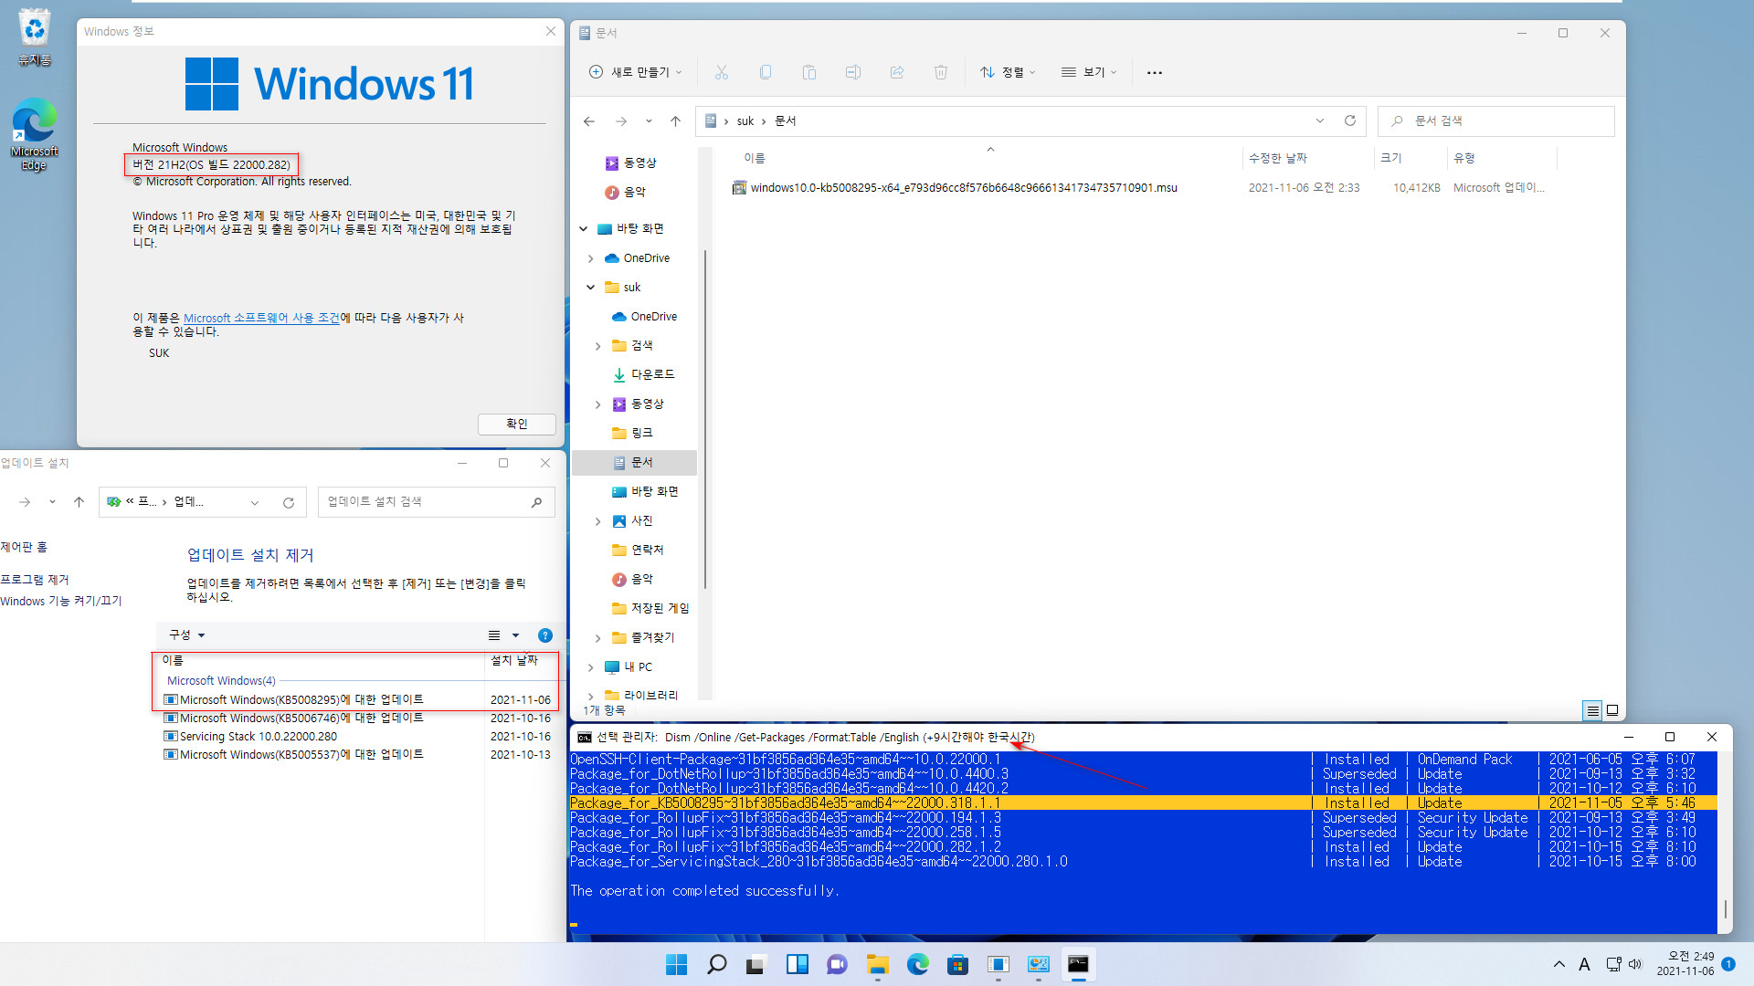Viewport: 1754px width, 986px height.
Task: Click the Copy icon in Explorer toolbar
Action: click(766, 72)
